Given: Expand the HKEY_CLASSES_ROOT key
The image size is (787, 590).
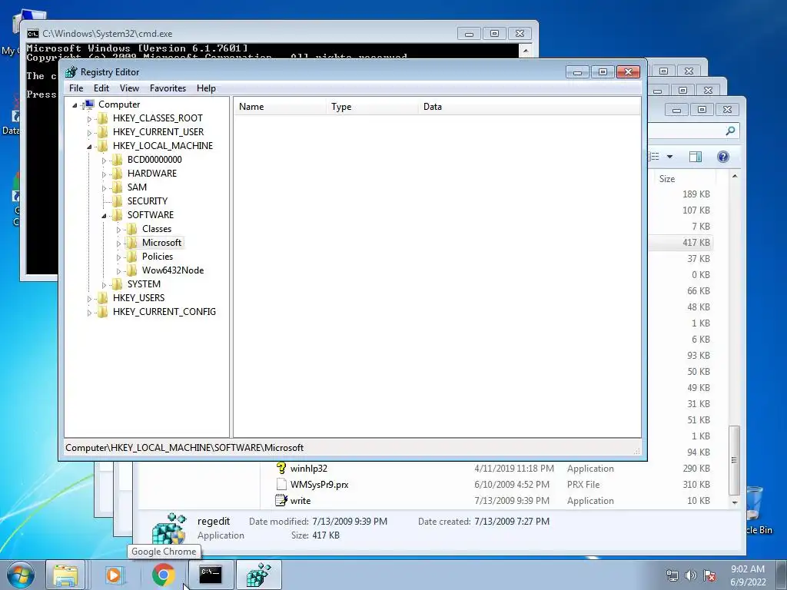Looking at the screenshot, I should coord(89,119).
